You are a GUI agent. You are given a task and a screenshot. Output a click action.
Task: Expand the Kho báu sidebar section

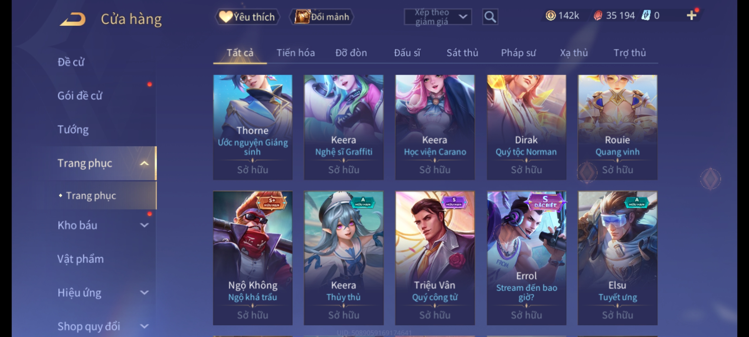pos(144,225)
